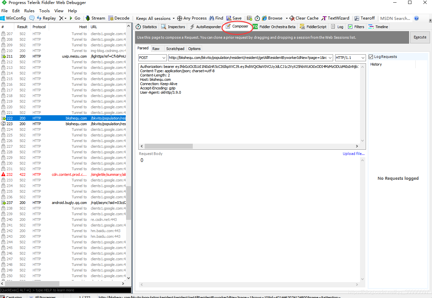The image size is (432, 298).
Task: Select session 222 bkshequ.com row
Action: pos(63,118)
